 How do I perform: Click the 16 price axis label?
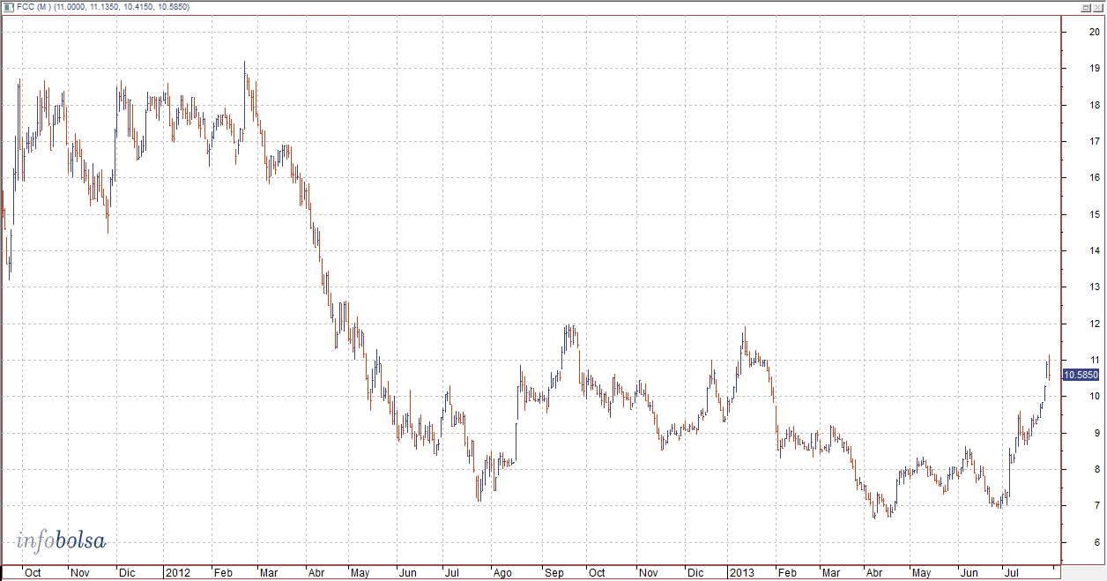click(1094, 177)
